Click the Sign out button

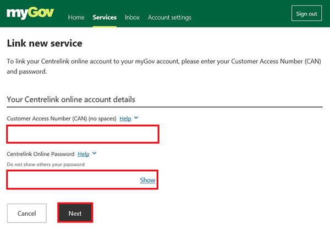point(307,13)
